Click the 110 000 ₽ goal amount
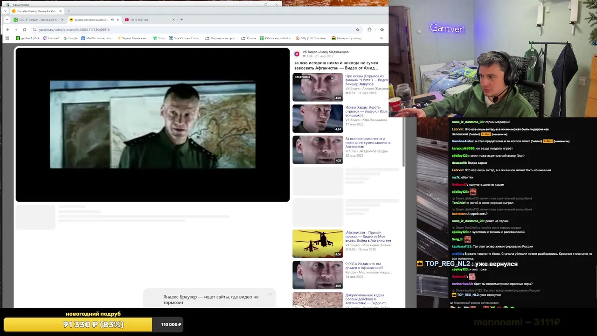597x336 pixels. click(171, 324)
